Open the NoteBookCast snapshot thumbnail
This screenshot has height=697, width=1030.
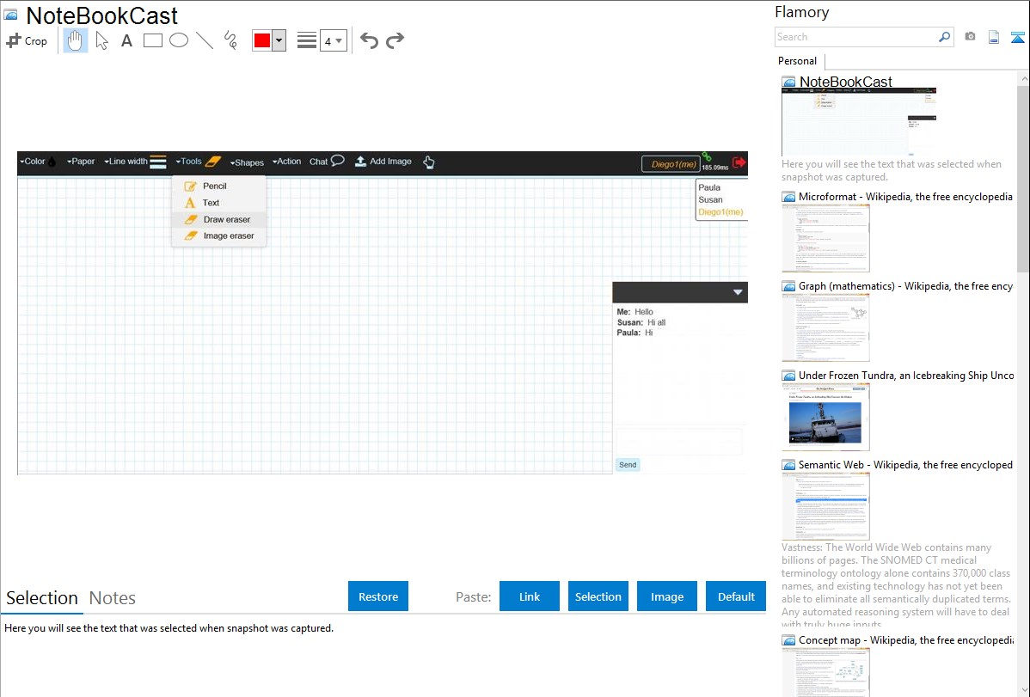(x=859, y=123)
